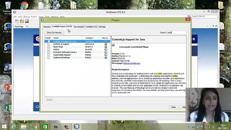Click the ALEX folder on the desktop
The height and width of the screenshot is (130, 231).
click(221, 6)
